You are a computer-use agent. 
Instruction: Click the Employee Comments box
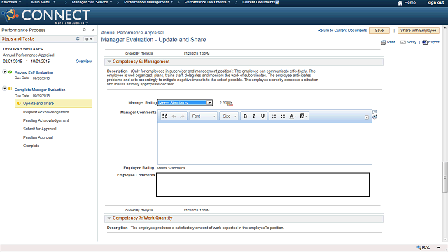click(263, 185)
